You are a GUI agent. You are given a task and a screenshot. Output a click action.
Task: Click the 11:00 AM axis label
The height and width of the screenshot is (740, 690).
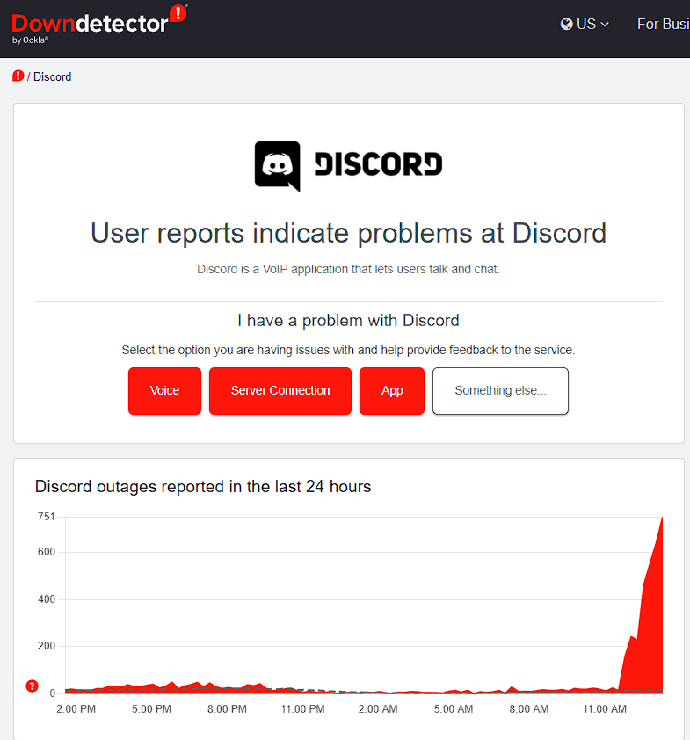pos(605,709)
